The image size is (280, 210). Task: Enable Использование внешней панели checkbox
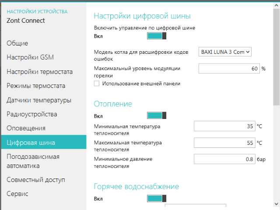coord(97,84)
